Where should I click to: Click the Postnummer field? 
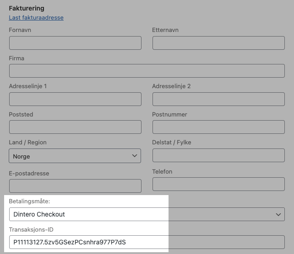(x=218, y=127)
